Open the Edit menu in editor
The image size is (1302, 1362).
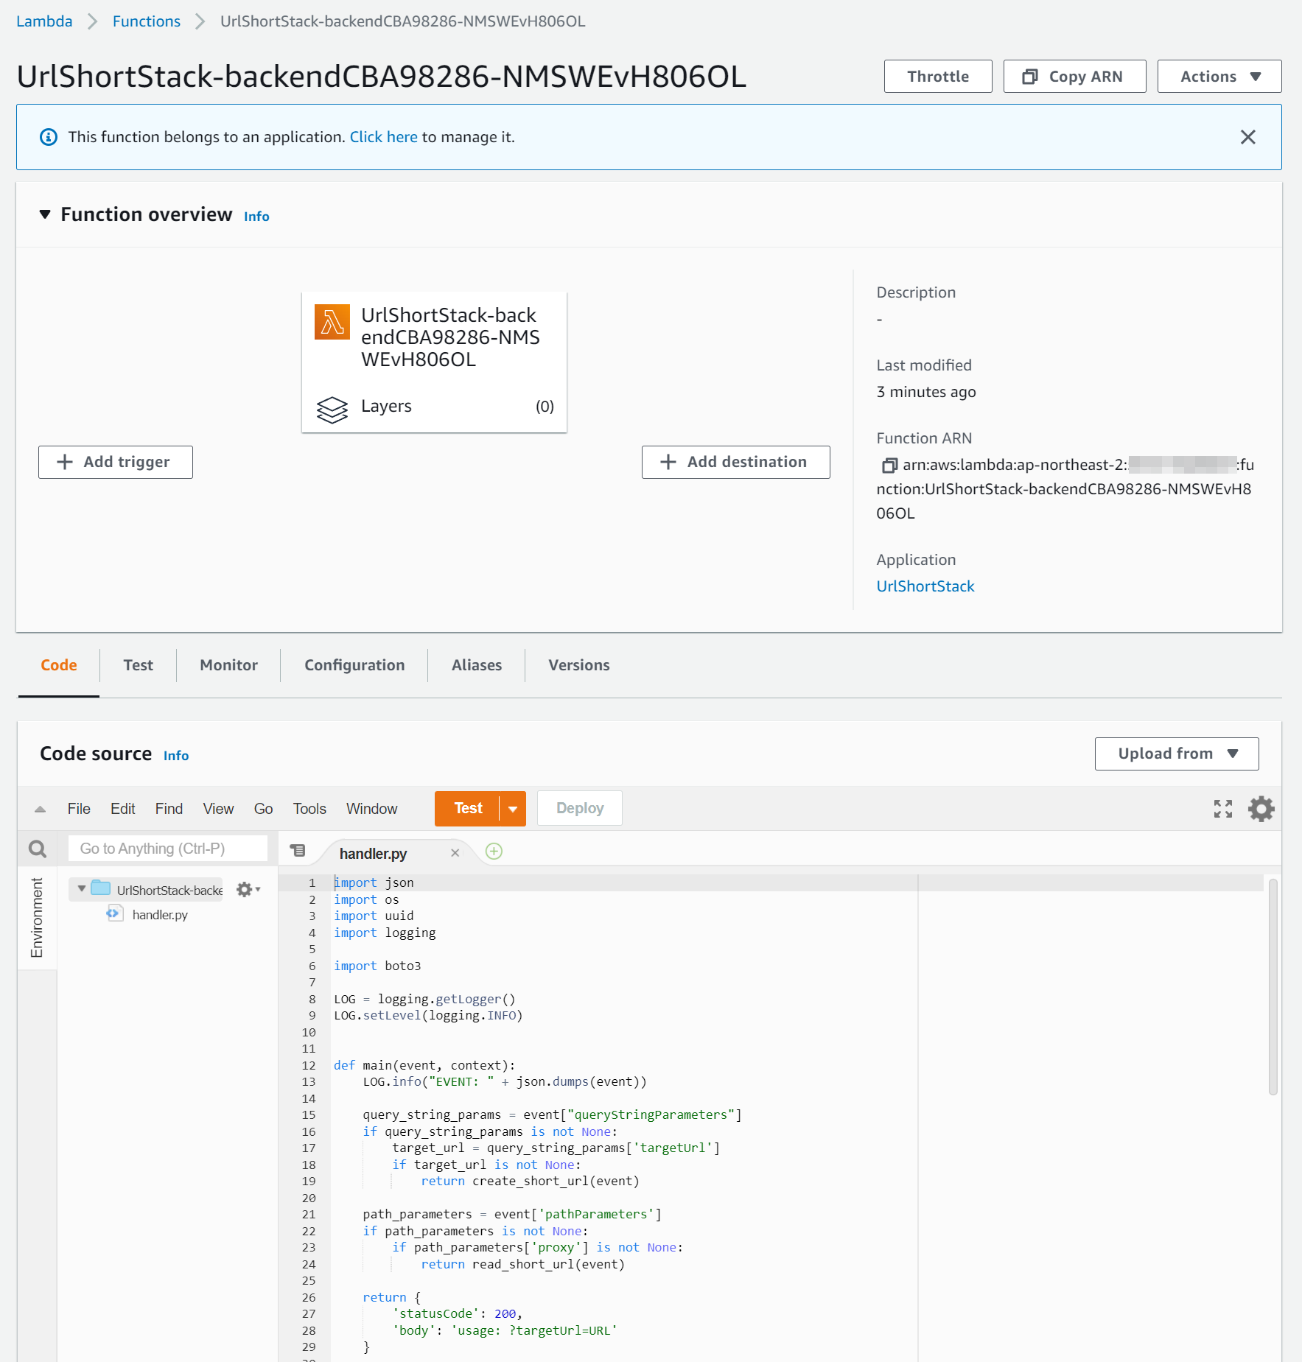[122, 809]
